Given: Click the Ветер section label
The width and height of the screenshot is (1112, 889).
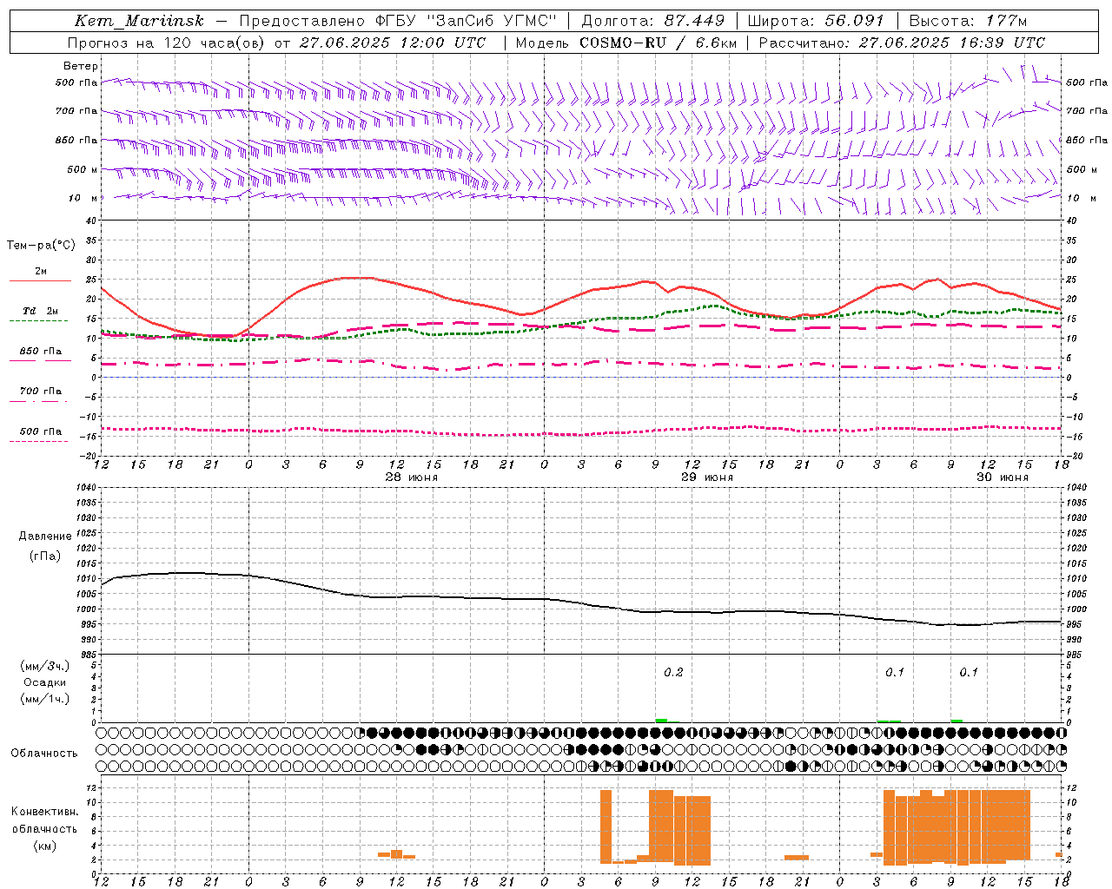Looking at the screenshot, I should [81, 66].
